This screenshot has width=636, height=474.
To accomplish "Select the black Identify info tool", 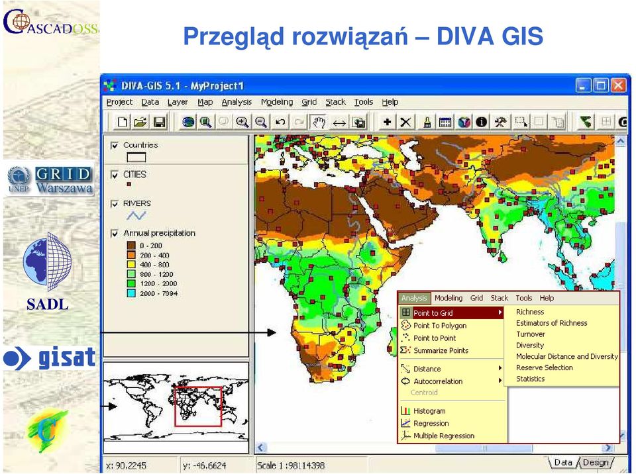I will pyautogui.click(x=481, y=122).
